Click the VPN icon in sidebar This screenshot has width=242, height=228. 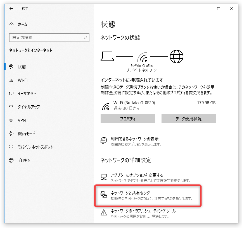(11, 120)
